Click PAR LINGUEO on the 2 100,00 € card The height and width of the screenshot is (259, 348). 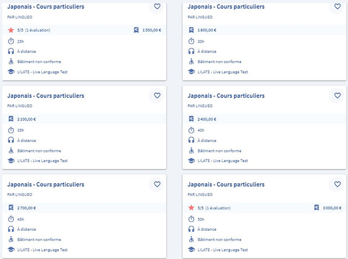(x=20, y=106)
